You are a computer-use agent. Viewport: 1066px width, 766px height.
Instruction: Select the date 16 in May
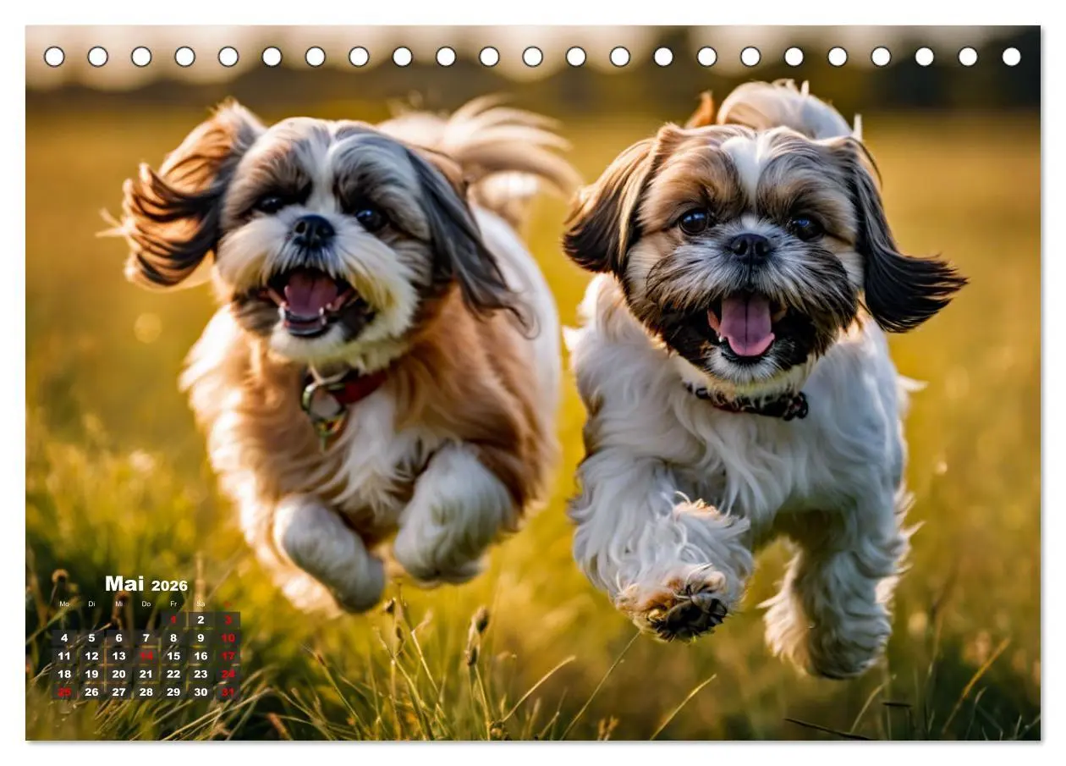[x=201, y=656]
